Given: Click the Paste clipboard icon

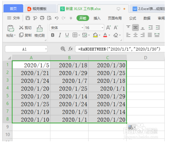Looking at the screenshot, I should click(x=11, y=28).
